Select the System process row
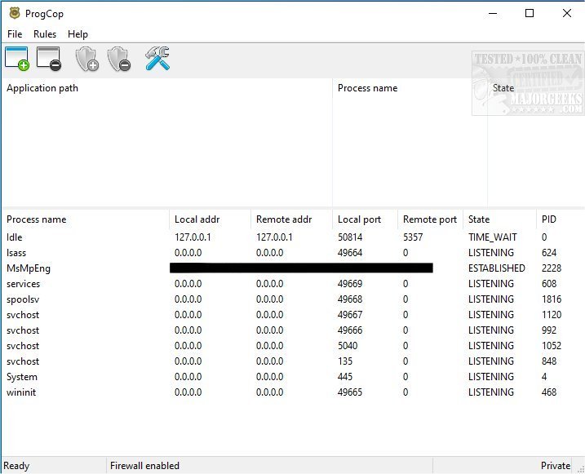Viewport: 585px width, 474px height. tap(22, 377)
